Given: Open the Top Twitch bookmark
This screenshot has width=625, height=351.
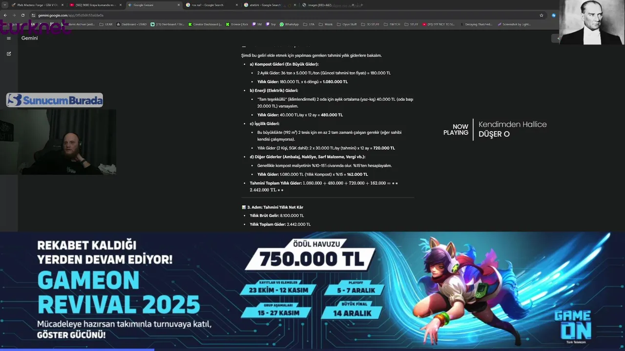Looking at the screenshot, I should [271, 24].
